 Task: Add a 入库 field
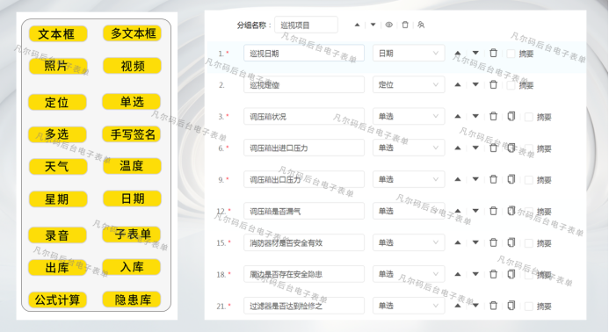tap(132, 267)
